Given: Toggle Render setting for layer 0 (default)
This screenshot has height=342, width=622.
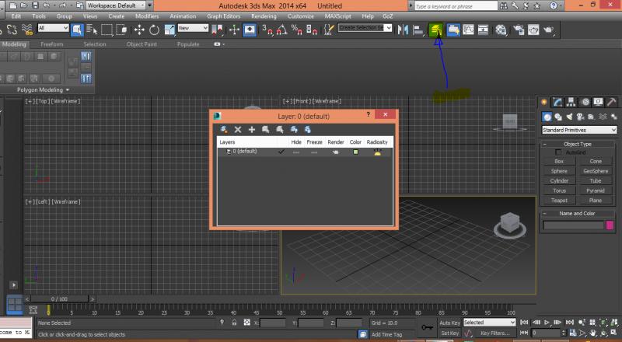Looking at the screenshot, I should (335, 152).
